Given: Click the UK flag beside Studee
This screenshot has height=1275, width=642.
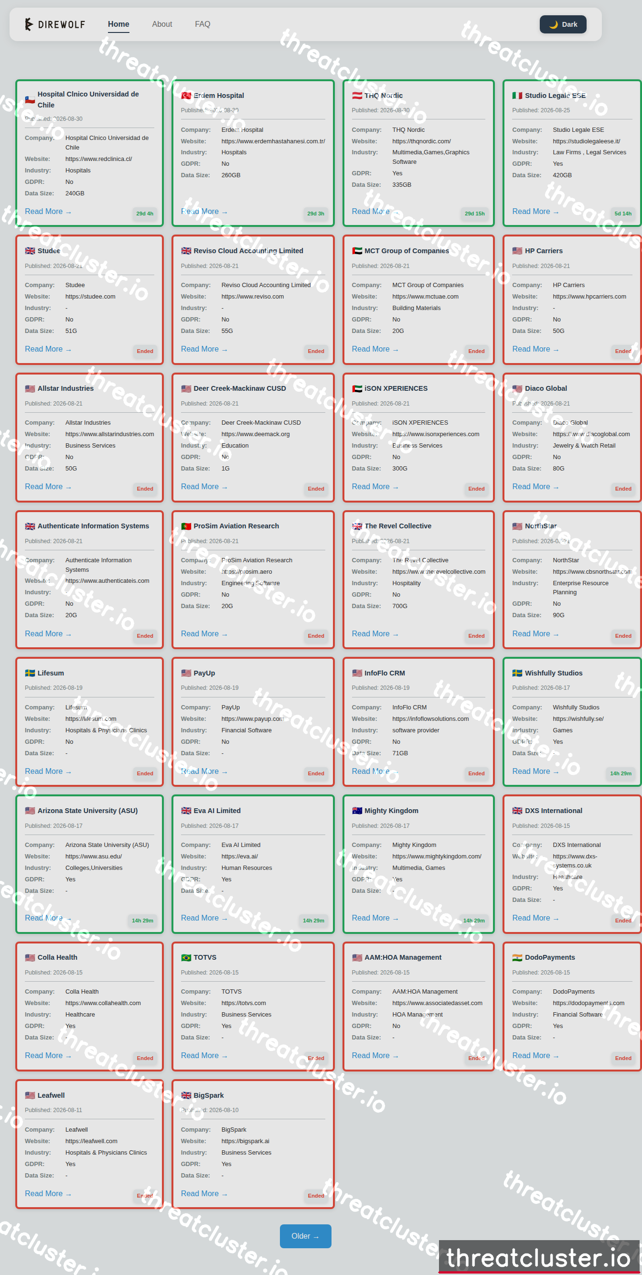Looking at the screenshot, I should tap(30, 251).
